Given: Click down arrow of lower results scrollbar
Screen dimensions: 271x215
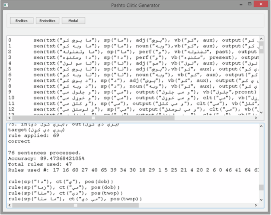Looking at the screenshot, I should 261,200.
